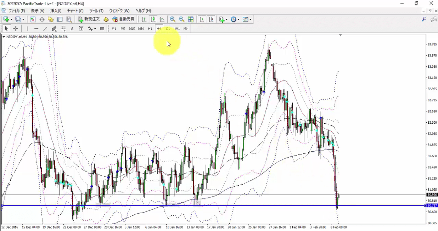The width and height of the screenshot is (438, 231).
Task: Open the Strategy Tester
Action: (69, 19)
